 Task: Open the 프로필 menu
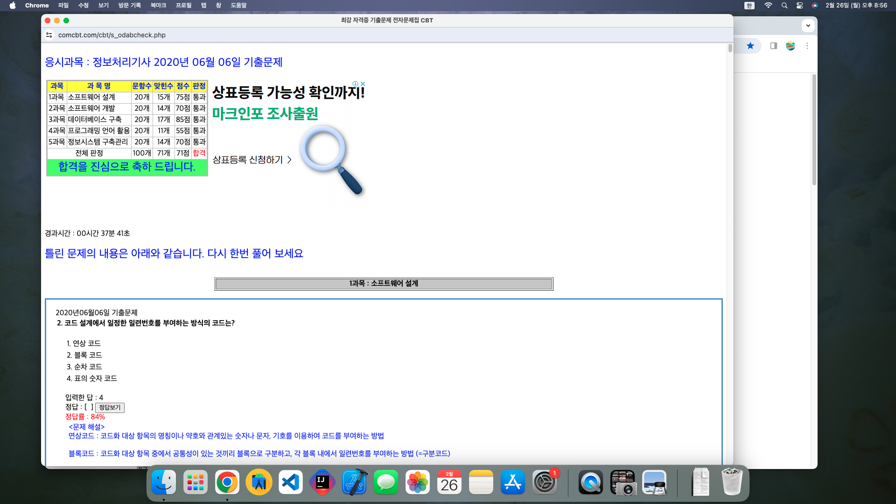(183, 6)
